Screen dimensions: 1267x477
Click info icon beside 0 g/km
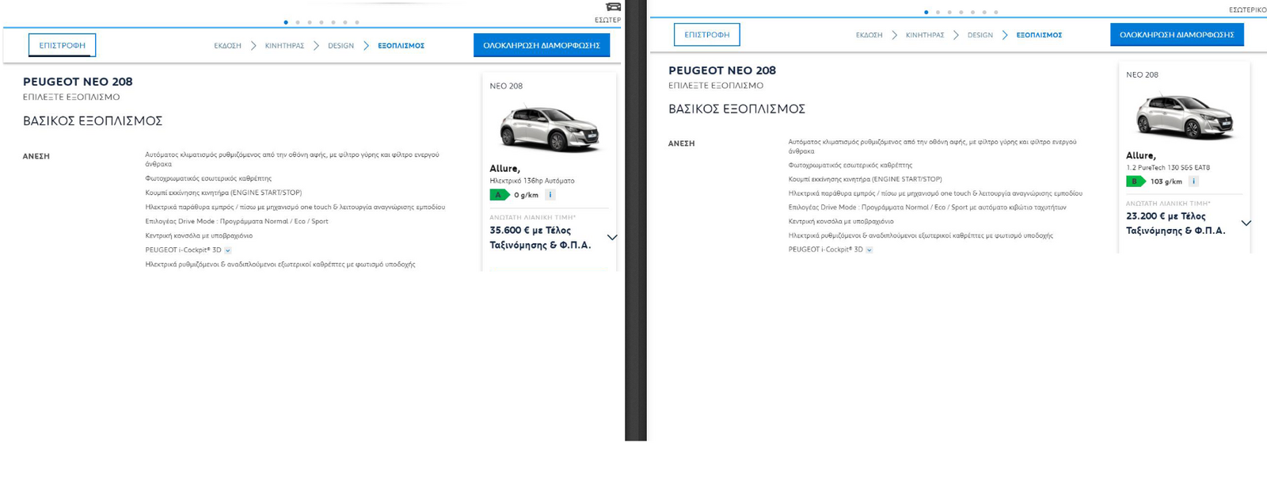(x=550, y=195)
